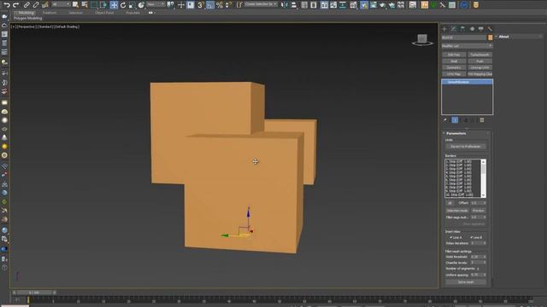Image resolution: width=547 pixels, height=307 pixels.
Task: Click rectangular selection region icon
Action: point(94,5)
